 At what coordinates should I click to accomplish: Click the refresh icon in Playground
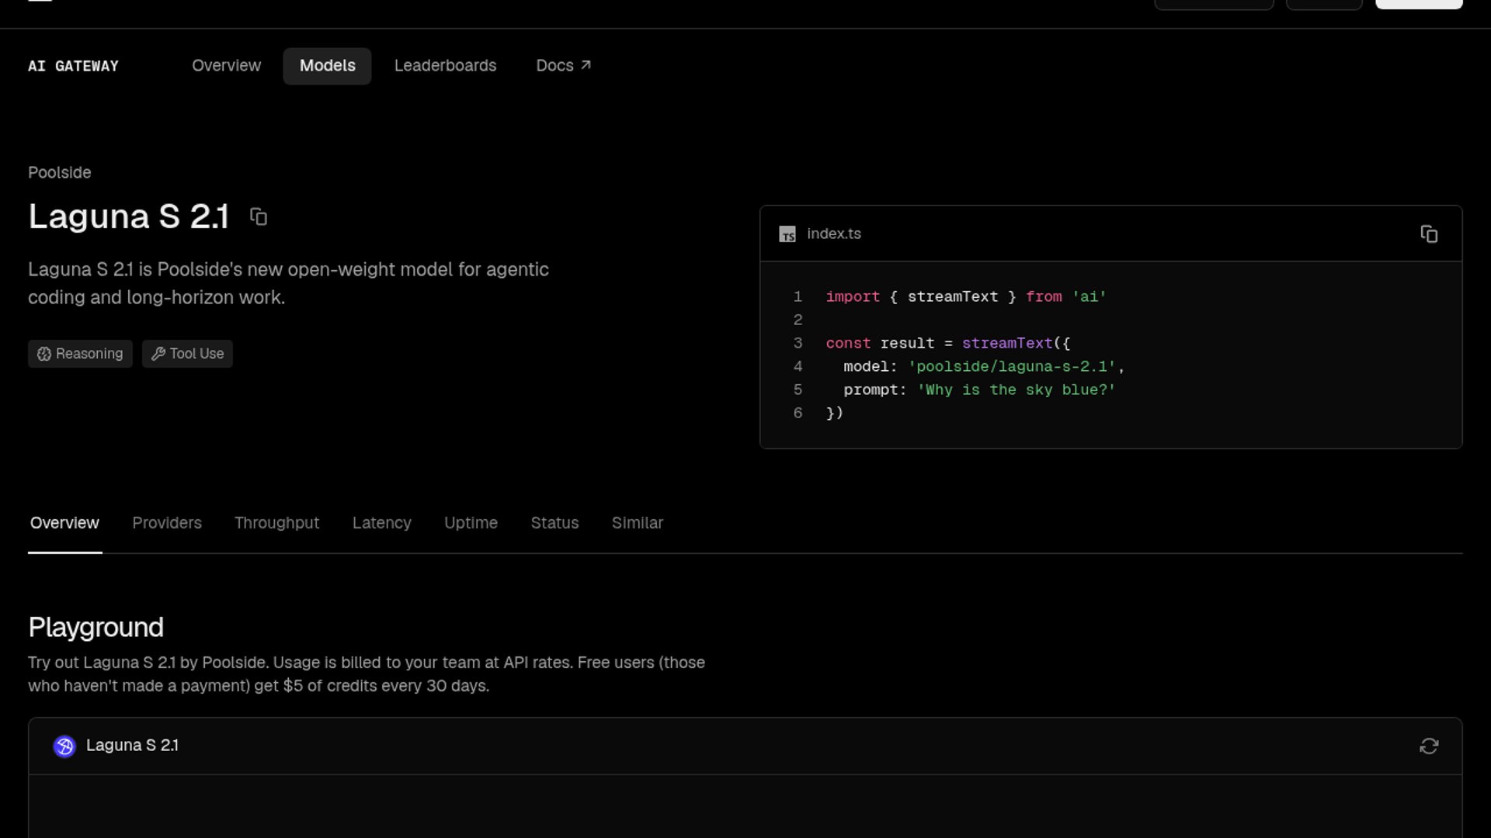(x=1429, y=746)
